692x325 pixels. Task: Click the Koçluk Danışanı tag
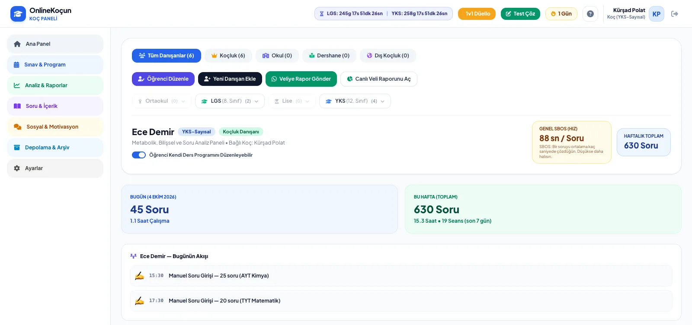241,132
